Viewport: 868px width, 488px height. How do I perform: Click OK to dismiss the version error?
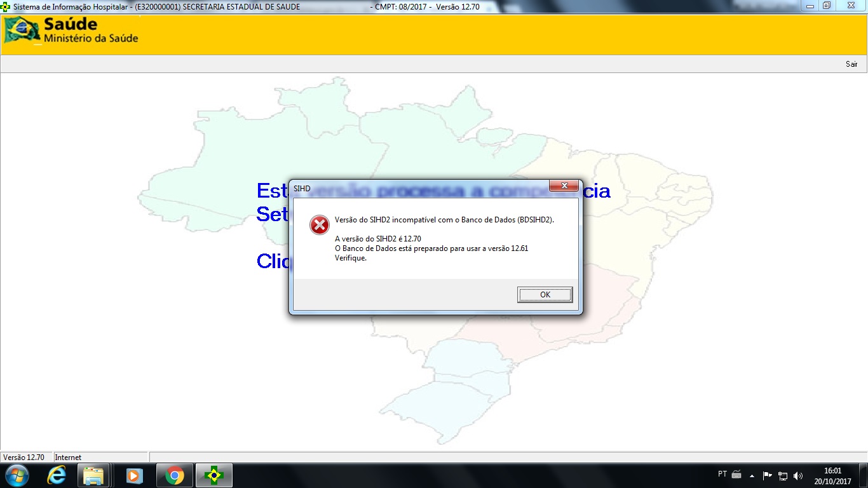[x=544, y=294]
